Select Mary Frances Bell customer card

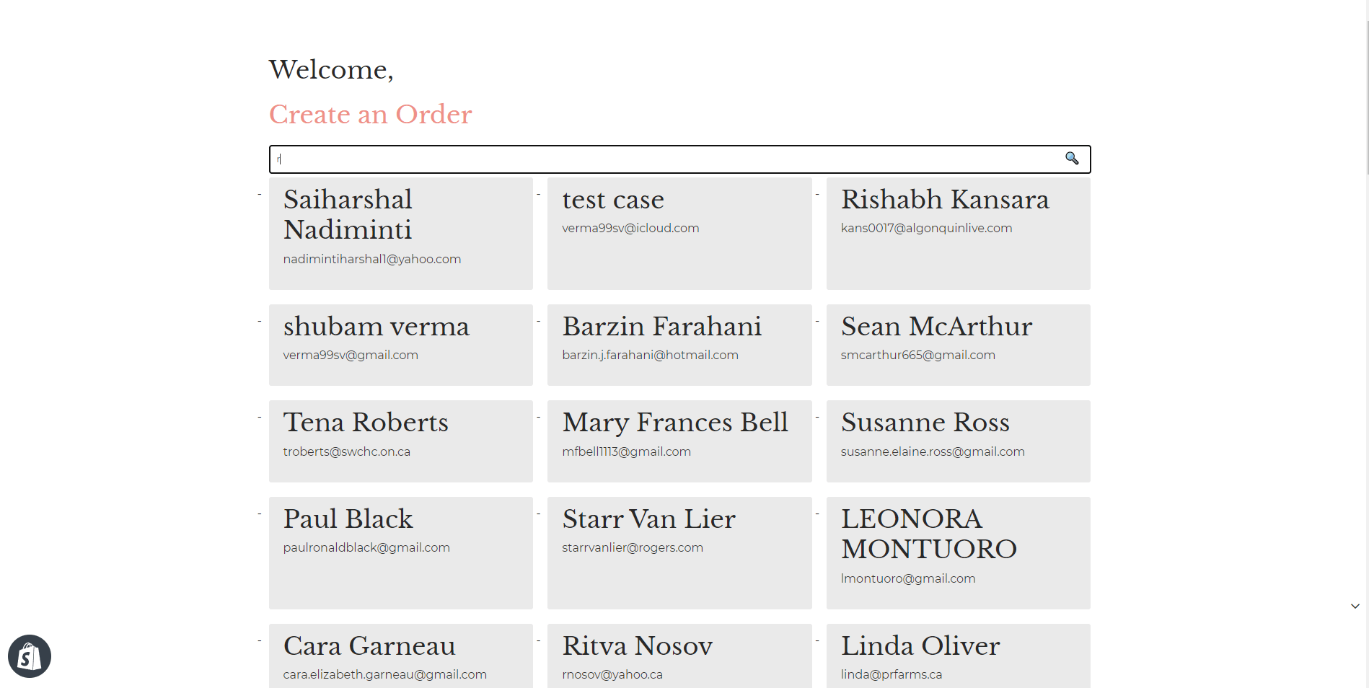click(x=679, y=441)
